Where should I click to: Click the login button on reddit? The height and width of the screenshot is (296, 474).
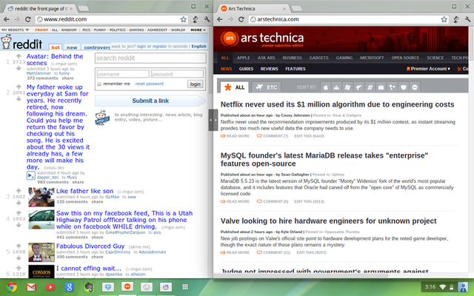(196, 84)
